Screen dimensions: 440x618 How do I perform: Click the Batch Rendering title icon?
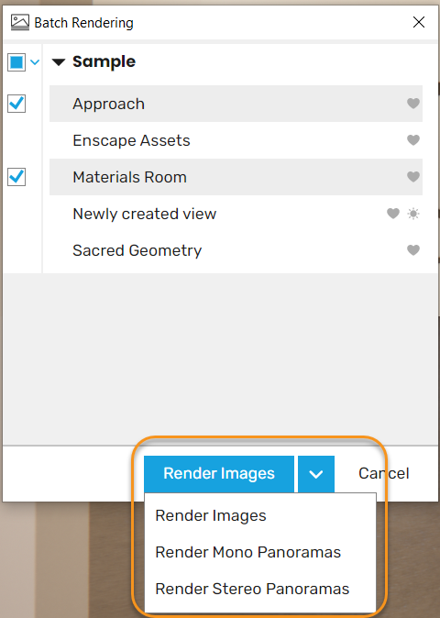point(19,23)
